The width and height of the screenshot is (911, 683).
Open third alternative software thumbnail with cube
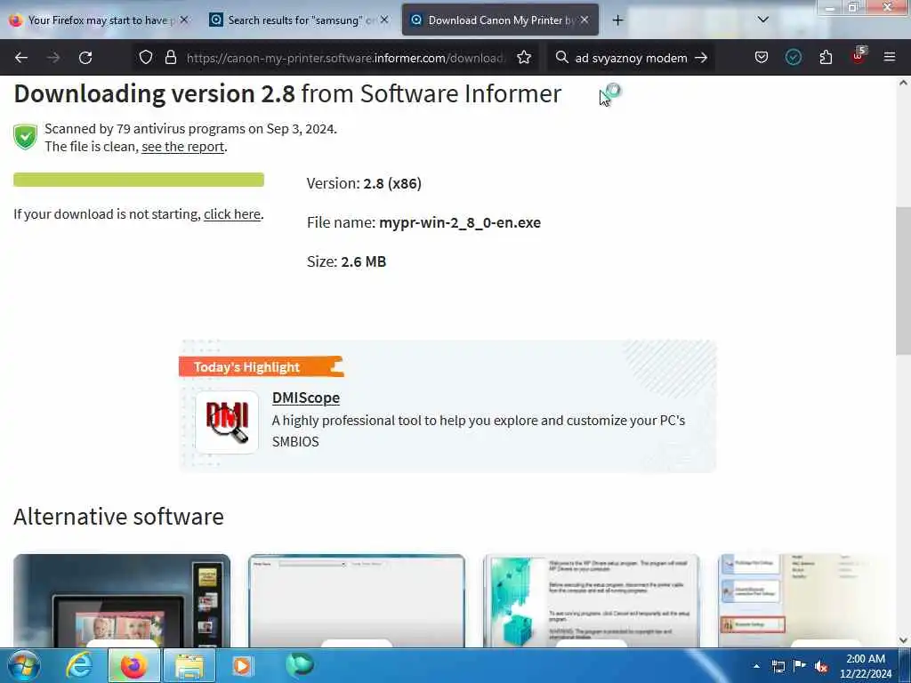coord(592,600)
